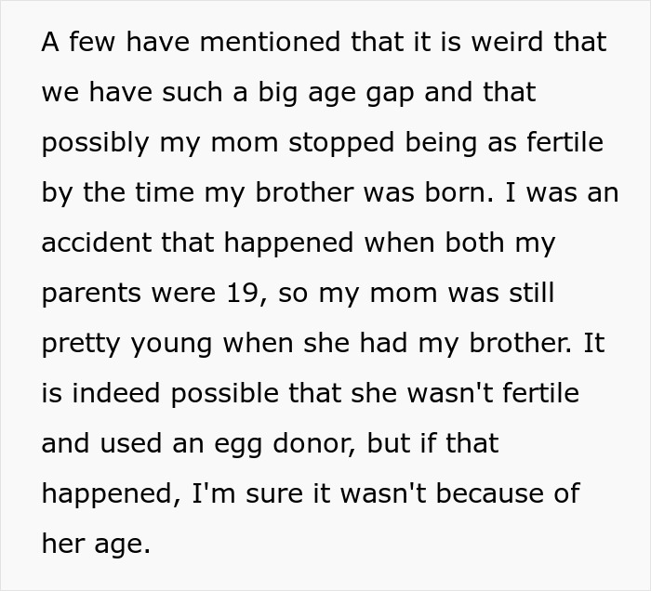Click the word "possibly" starting the third line
This screenshot has height=591, width=651.
pyautogui.click(x=95, y=143)
